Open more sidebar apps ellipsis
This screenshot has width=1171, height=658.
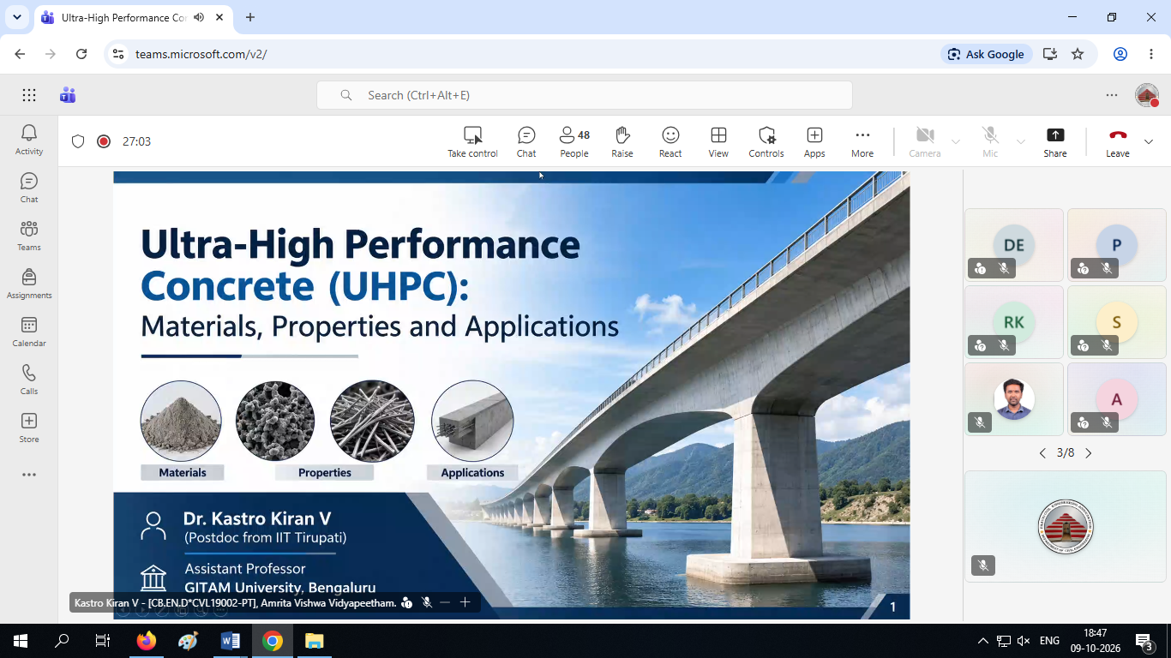29,475
